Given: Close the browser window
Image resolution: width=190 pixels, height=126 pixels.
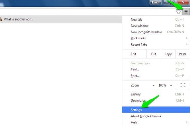Looking at the screenshot, I should [183, 2].
